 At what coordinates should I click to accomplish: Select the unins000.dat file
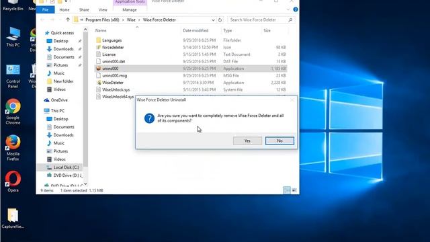(x=114, y=61)
